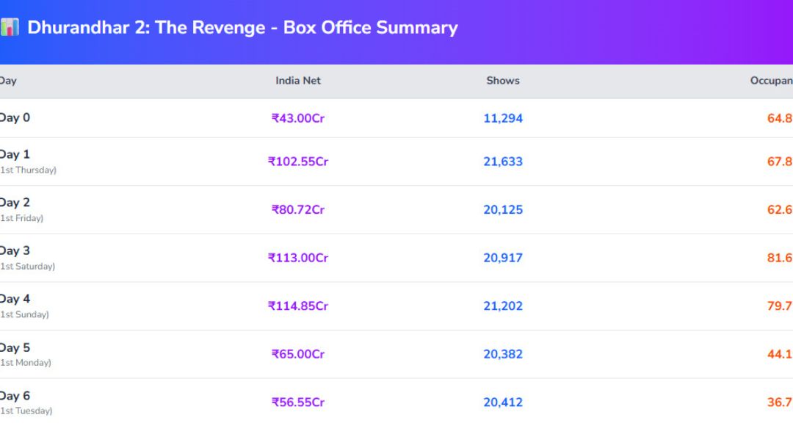793x426 pixels.
Task: Click the ₹102.55Cr net amount
Action: [298, 162]
